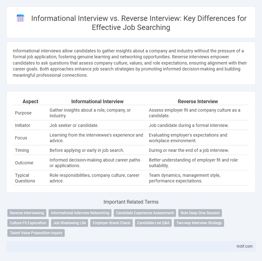Click 'Before applying or early in job search.' cell
The height and width of the screenshot is (261, 262).
tap(97, 150)
